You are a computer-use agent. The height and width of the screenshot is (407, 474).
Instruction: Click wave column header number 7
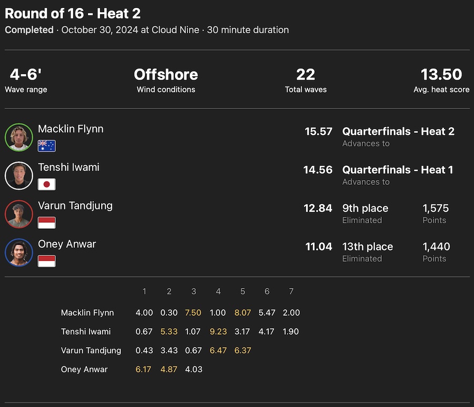coord(291,292)
